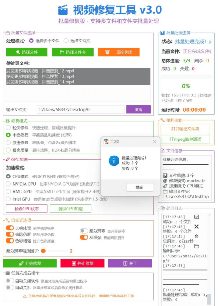Select file 抖音搜索_14.mp4 in list
This screenshot has width=218, height=306.
tap(78, 82)
